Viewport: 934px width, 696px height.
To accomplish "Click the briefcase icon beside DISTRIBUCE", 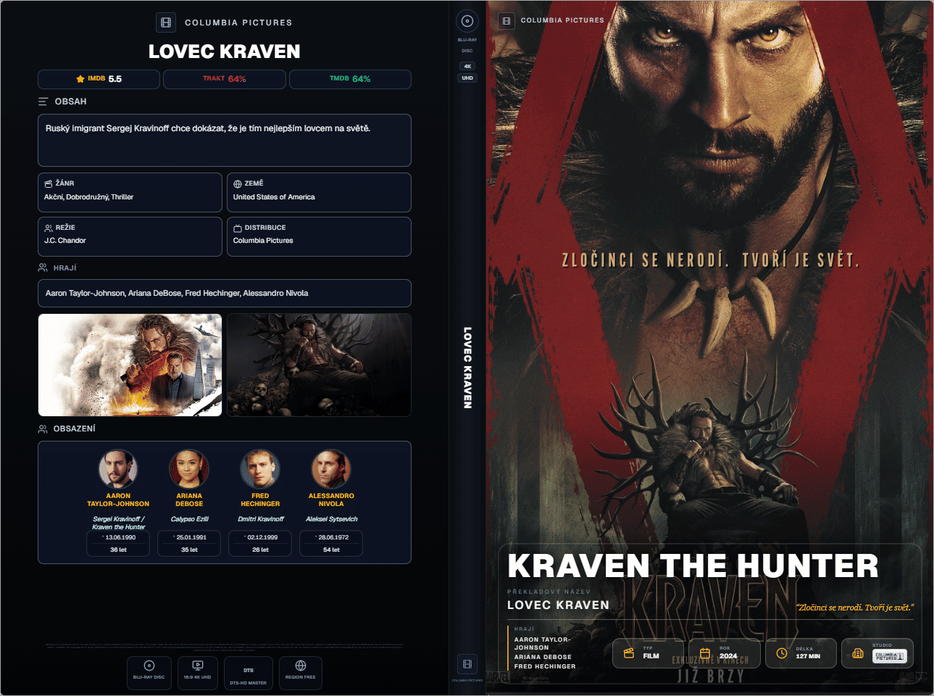I will pos(238,228).
